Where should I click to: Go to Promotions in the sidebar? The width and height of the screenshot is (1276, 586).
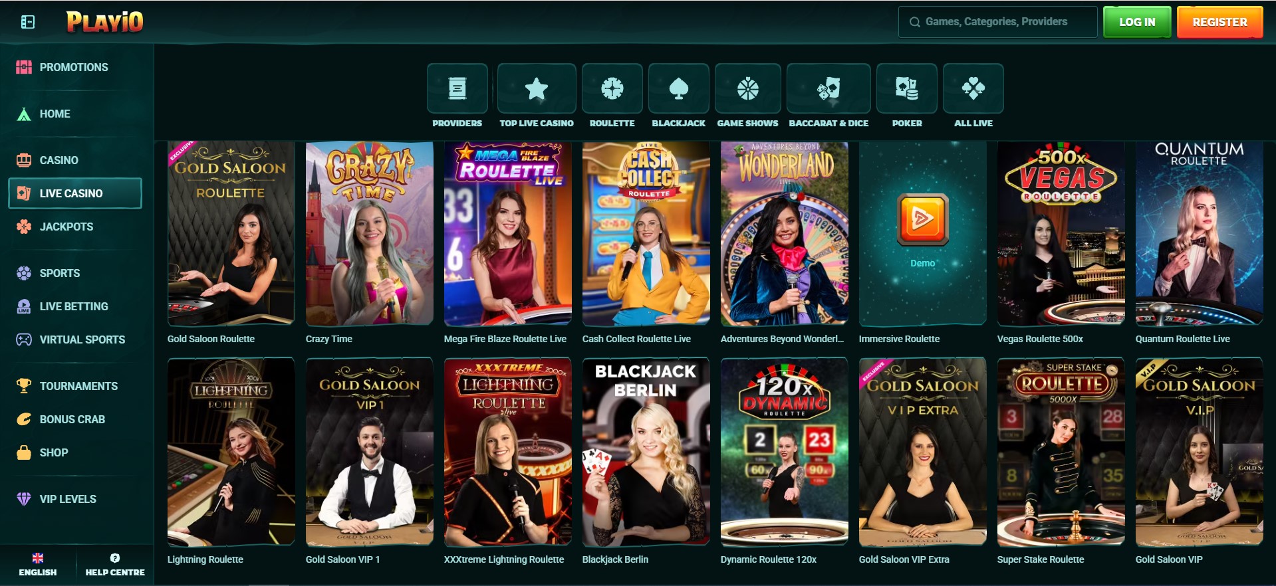click(x=73, y=67)
